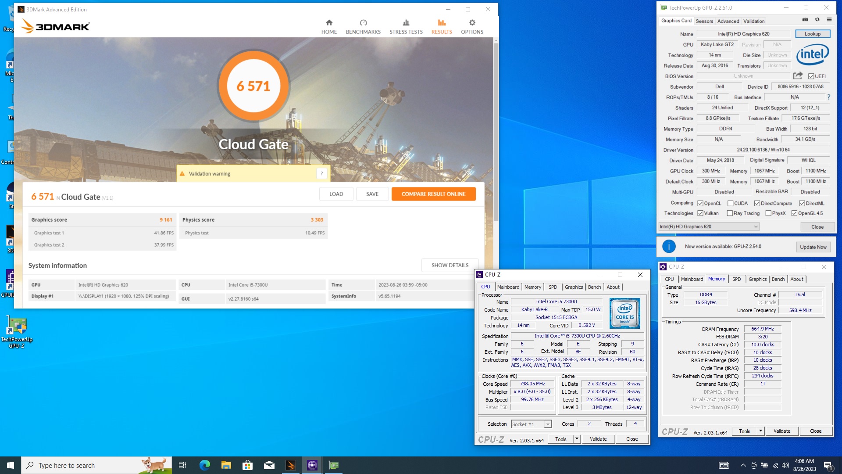Click Validate in CPU-Z CPU window
The height and width of the screenshot is (474, 842).
click(598, 439)
